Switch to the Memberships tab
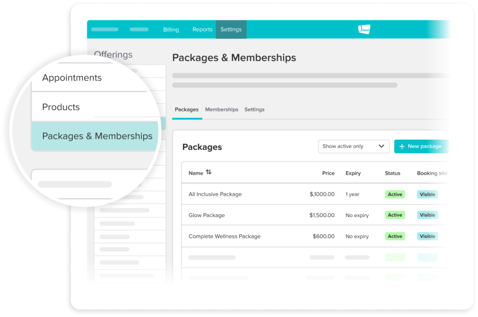The height and width of the screenshot is (317, 478). coord(221,109)
